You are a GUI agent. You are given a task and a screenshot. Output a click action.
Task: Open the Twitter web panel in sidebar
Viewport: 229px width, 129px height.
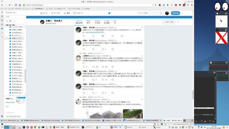pos(2,29)
